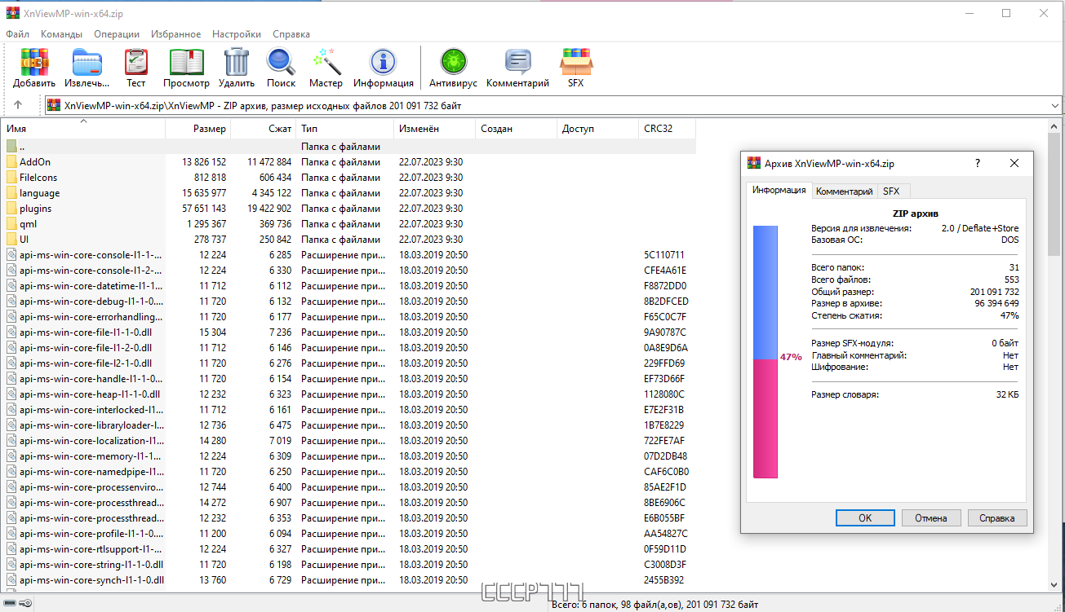Screen dimensions: 1065x612
Task: Click the size value 57 651 143
Action: [x=204, y=209]
